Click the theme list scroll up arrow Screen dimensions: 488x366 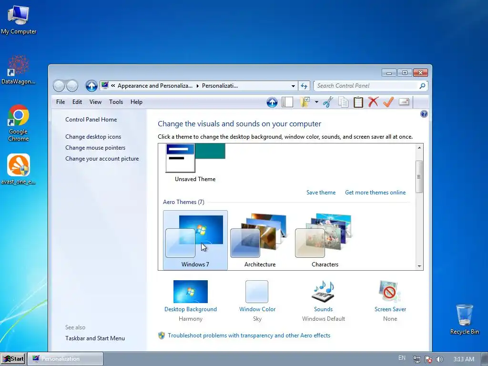419,148
